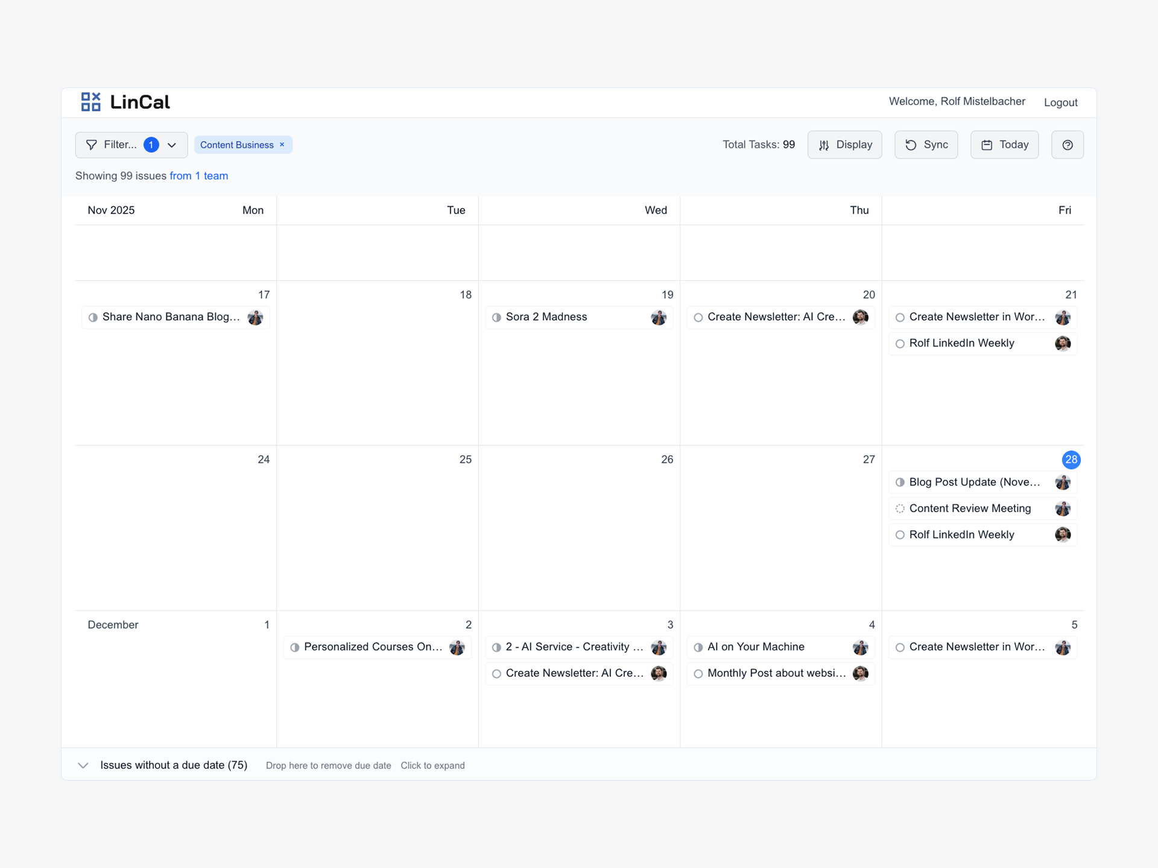Jump to Today in calendar
Screen dimensions: 1158x868
[x=1004, y=145]
